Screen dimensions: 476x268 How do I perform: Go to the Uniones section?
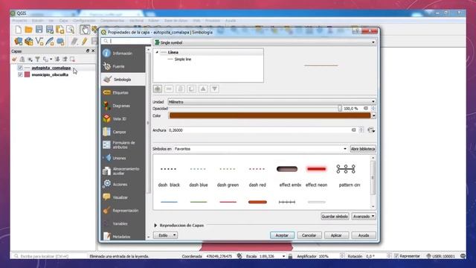click(x=123, y=158)
